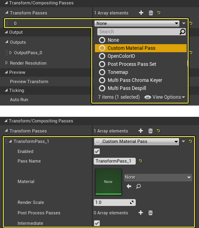
Task: Collapse lower Transform/Compositing Passes section
Action: [x=6, y=120]
